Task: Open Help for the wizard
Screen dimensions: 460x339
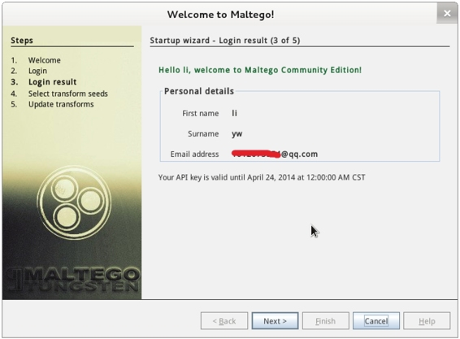Action: [427, 321]
